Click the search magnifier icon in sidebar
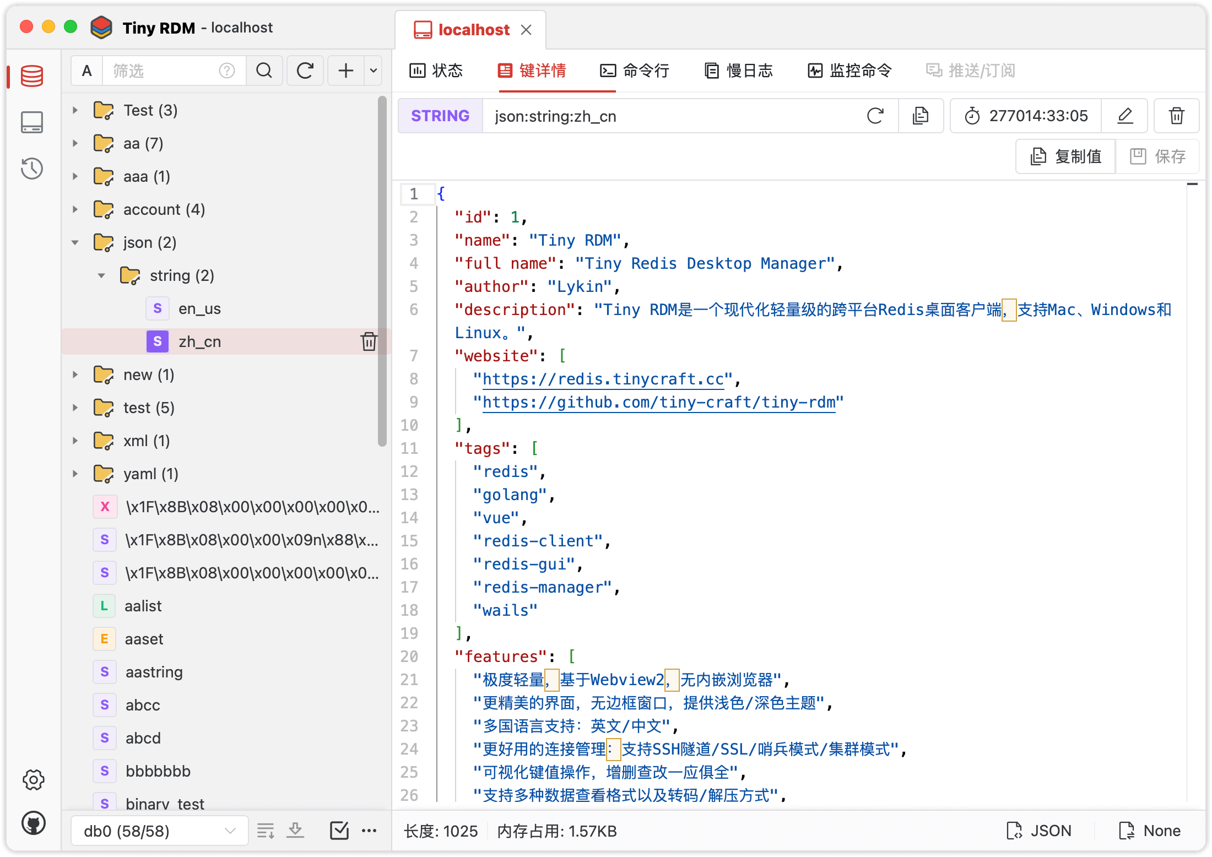 pos(264,70)
